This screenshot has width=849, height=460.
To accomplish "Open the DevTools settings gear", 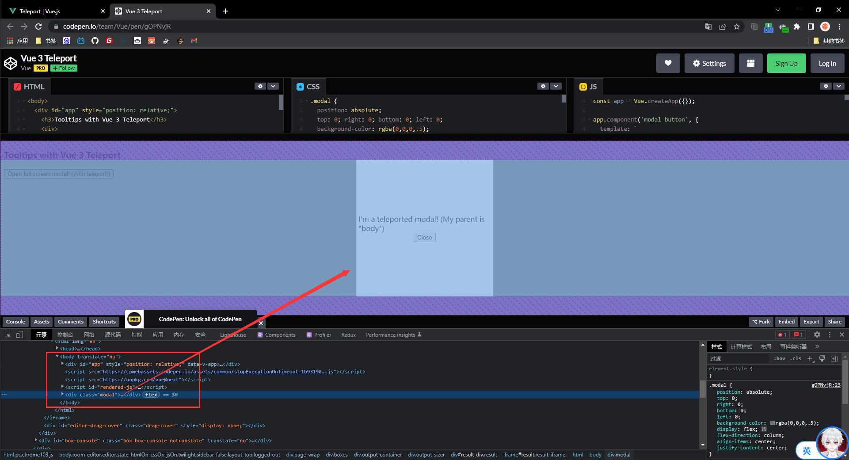I will pos(817,335).
